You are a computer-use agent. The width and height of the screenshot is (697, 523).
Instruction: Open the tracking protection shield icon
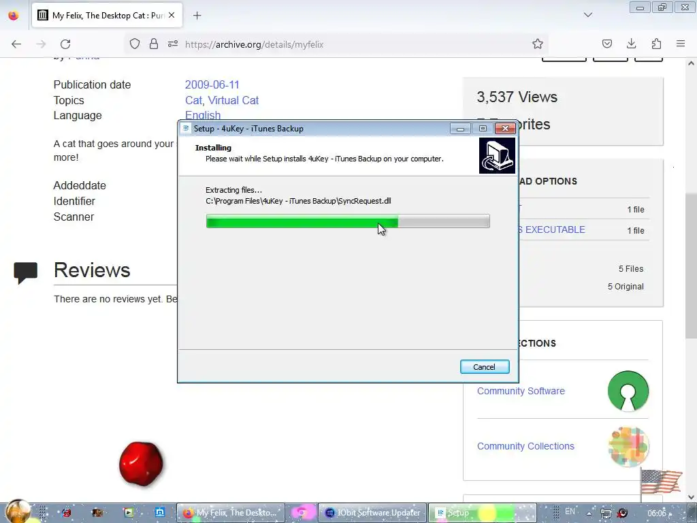135,44
